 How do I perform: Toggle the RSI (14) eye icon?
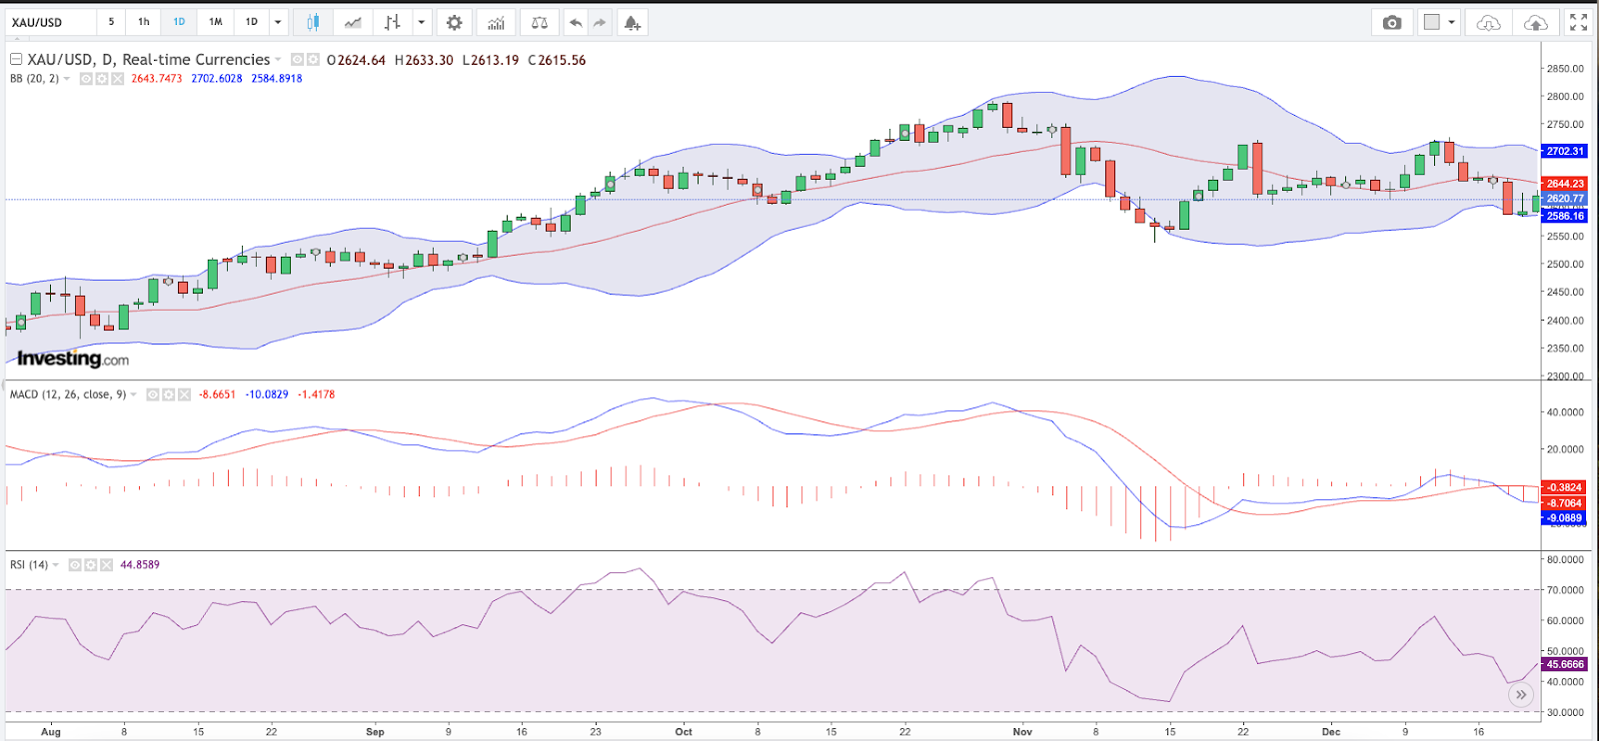pos(75,565)
